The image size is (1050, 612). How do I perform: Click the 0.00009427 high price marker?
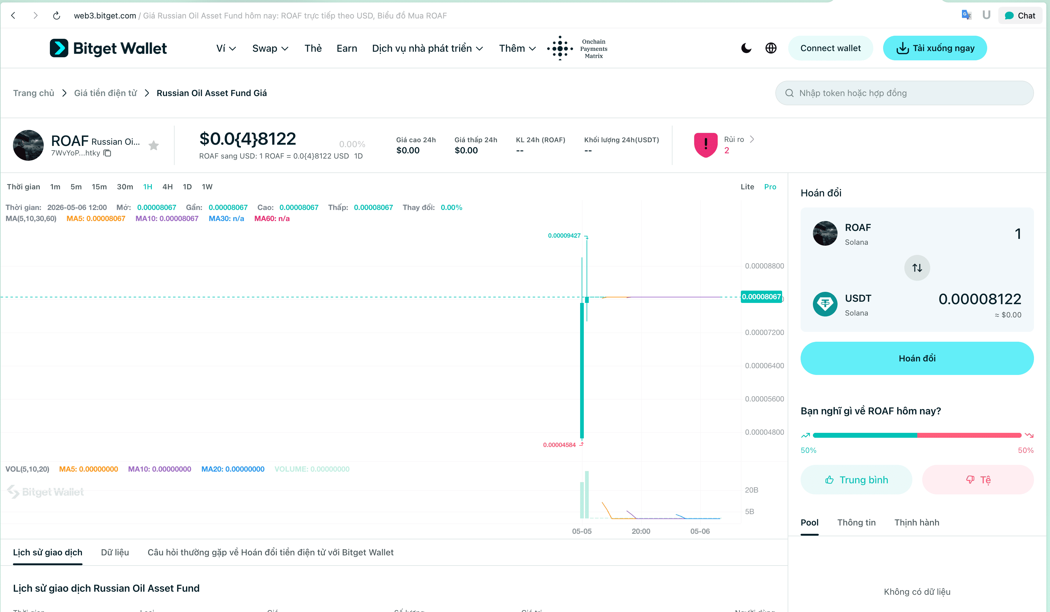pyautogui.click(x=564, y=236)
